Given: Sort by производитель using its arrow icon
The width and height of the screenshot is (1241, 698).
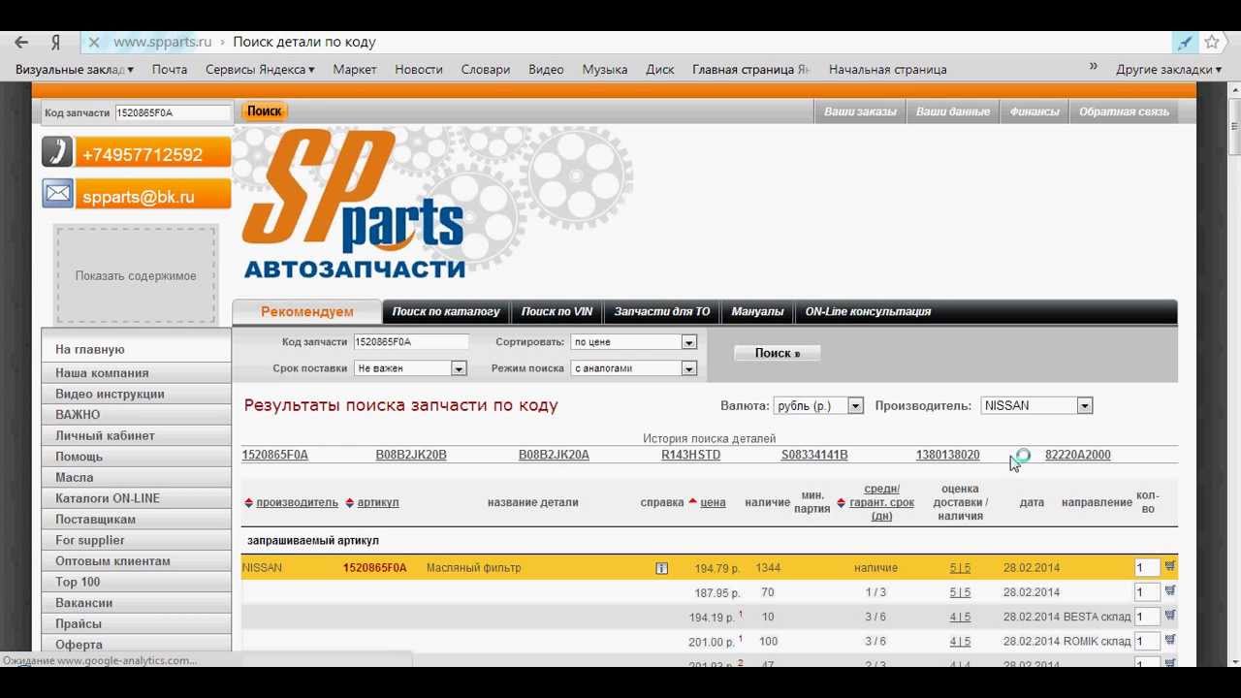Looking at the screenshot, I should click(x=249, y=502).
